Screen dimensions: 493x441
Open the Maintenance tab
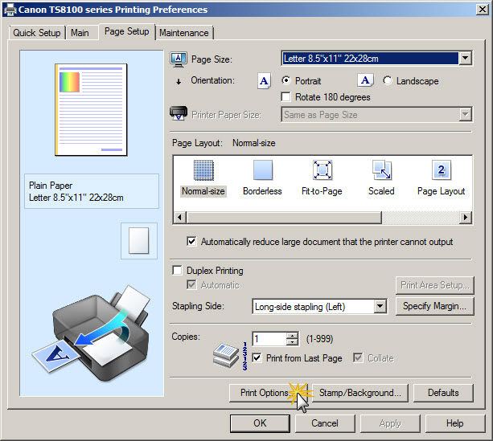tap(184, 33)
